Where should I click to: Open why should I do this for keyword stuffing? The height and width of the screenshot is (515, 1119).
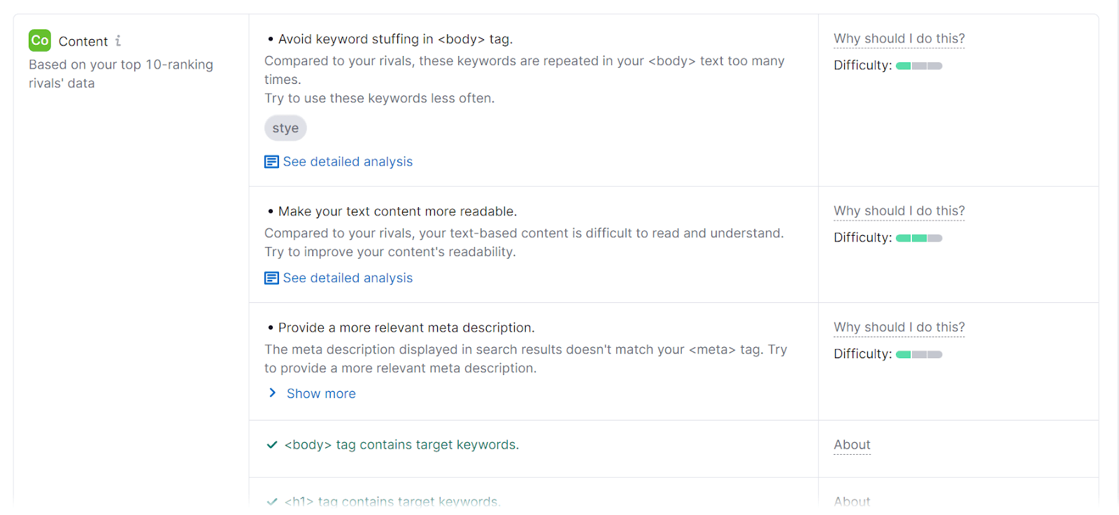tap(899, 38)
